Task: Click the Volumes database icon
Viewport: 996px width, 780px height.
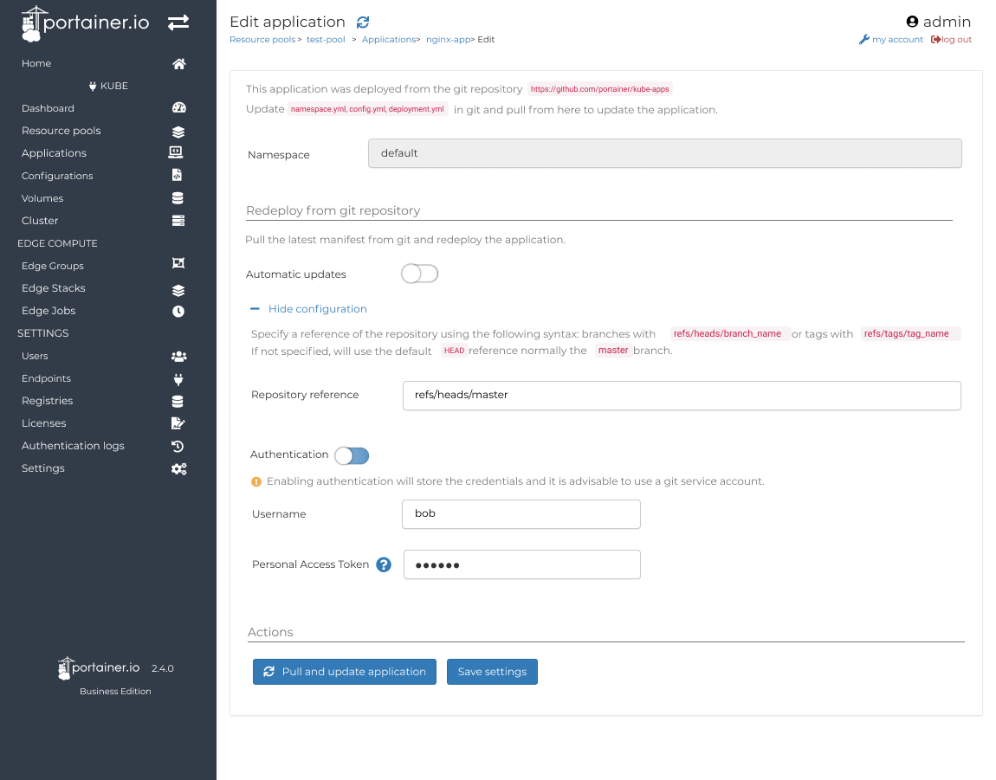Action: click(178, 198)
